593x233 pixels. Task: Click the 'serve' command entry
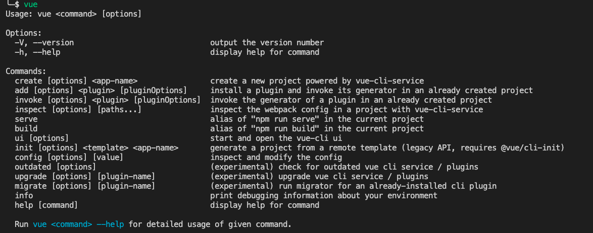pos(26,119)
